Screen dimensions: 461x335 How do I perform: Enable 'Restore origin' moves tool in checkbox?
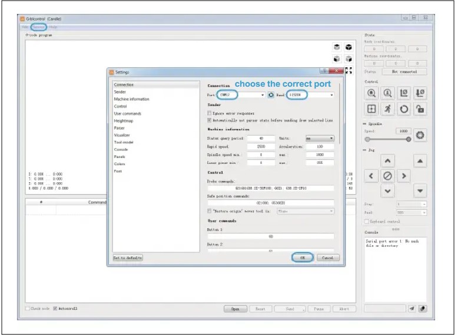click(210, 211)
